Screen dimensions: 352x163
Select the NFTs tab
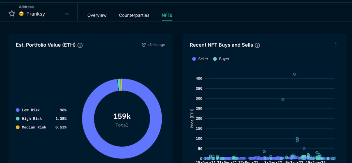point(167,15)
